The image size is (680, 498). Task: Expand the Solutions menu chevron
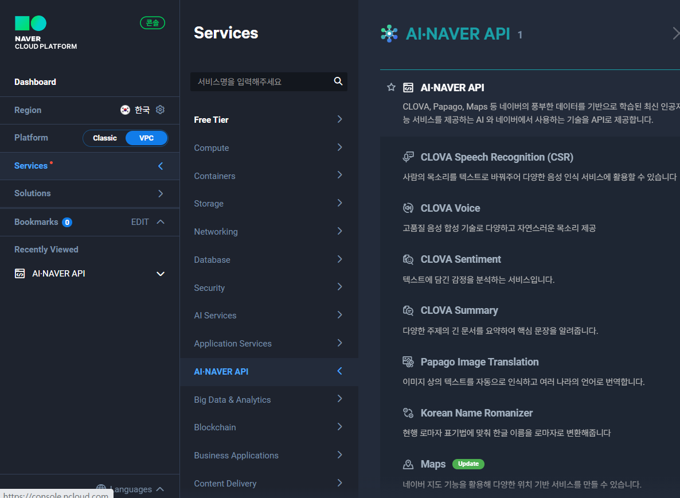[x=161, y=193]
